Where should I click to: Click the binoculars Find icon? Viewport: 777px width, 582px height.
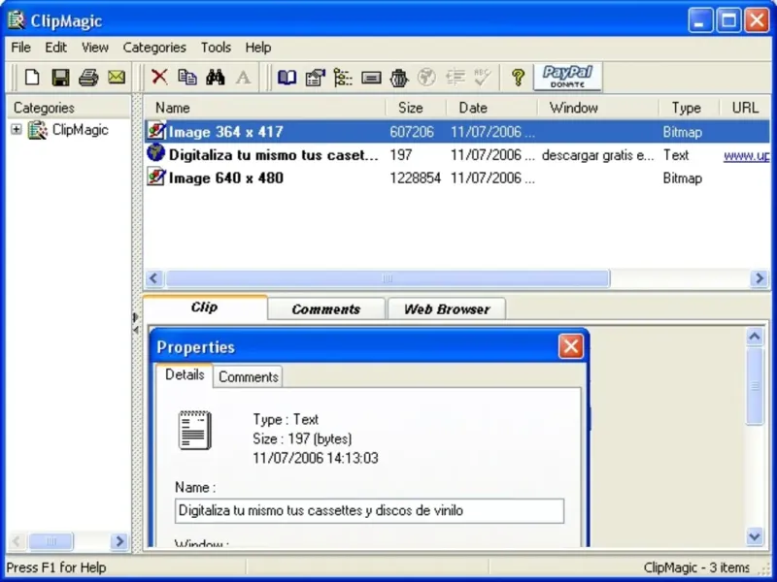coord(216,77)
